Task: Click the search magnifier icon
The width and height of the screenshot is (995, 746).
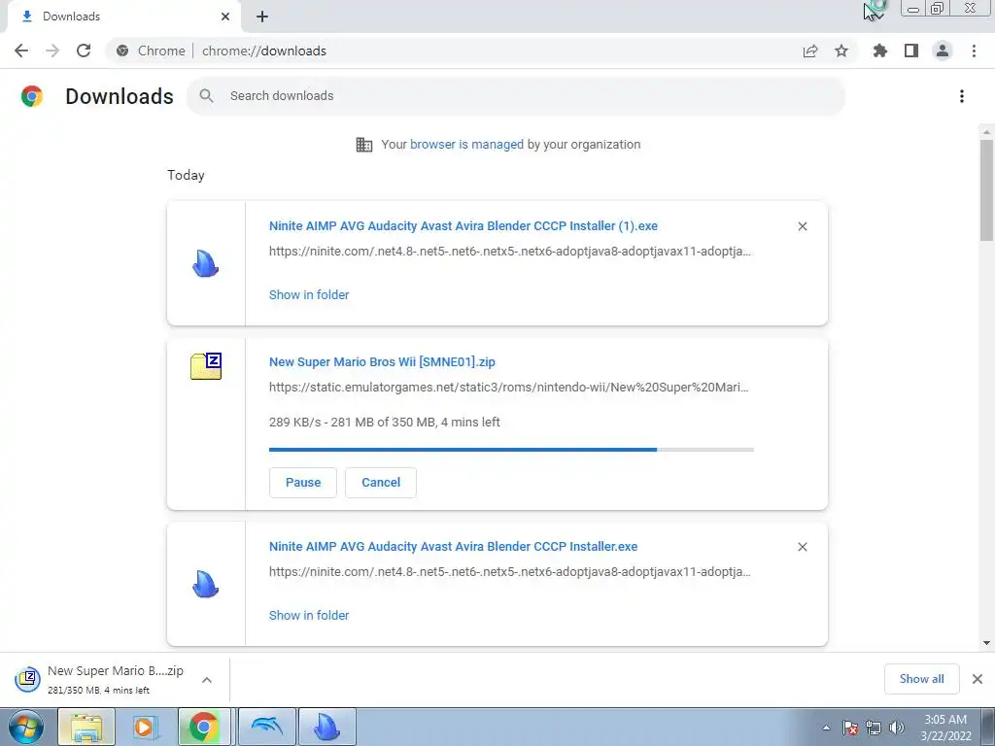Action: pos(206,96)
